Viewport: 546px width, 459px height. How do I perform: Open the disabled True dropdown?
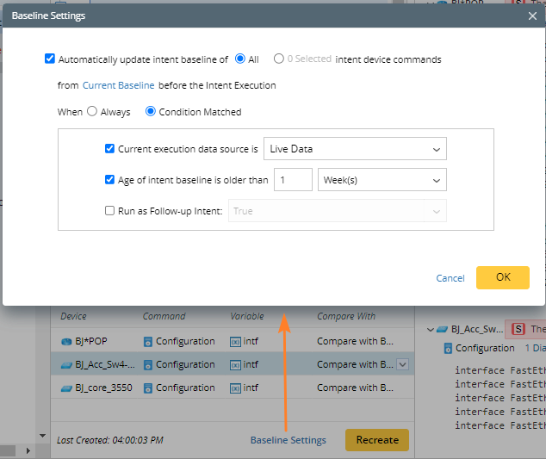337,211
